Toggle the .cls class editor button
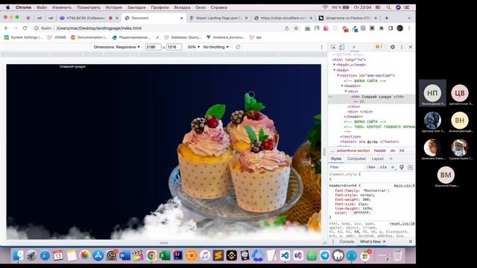 coord(383,167)
